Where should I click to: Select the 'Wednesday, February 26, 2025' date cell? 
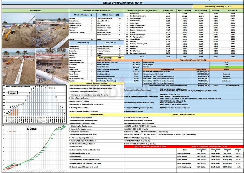tap(218, 7)
